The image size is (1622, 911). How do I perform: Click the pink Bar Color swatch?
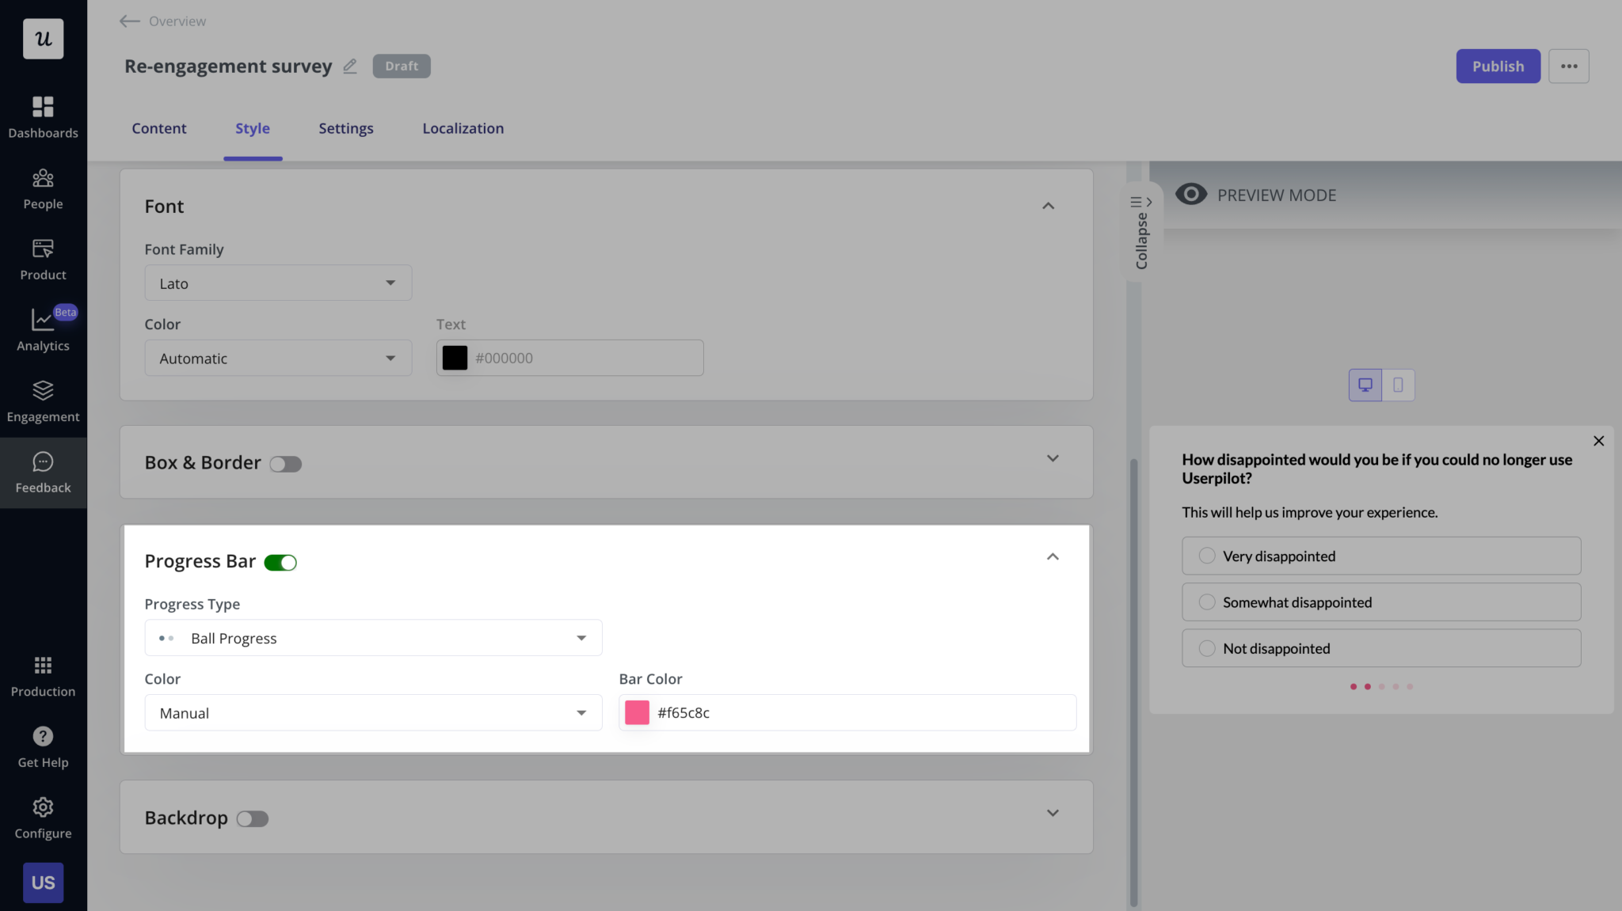point(637,712)
